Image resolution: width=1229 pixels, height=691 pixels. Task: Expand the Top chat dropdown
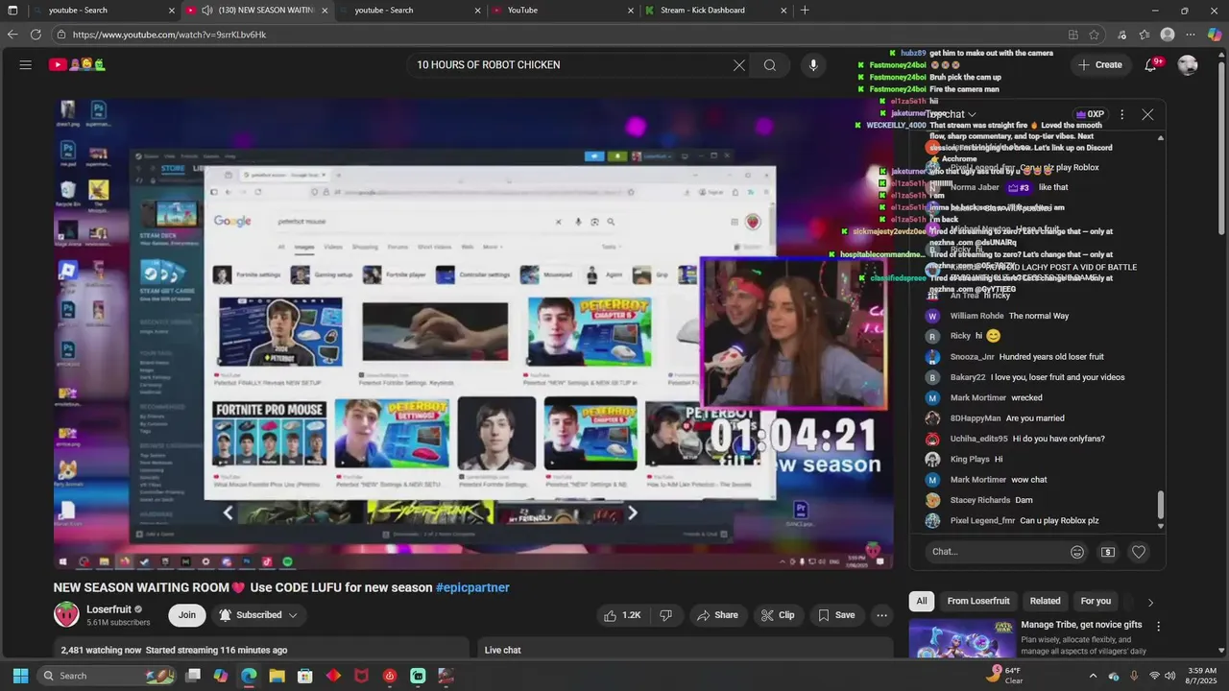pyautogui.click(x=951, y=114)
